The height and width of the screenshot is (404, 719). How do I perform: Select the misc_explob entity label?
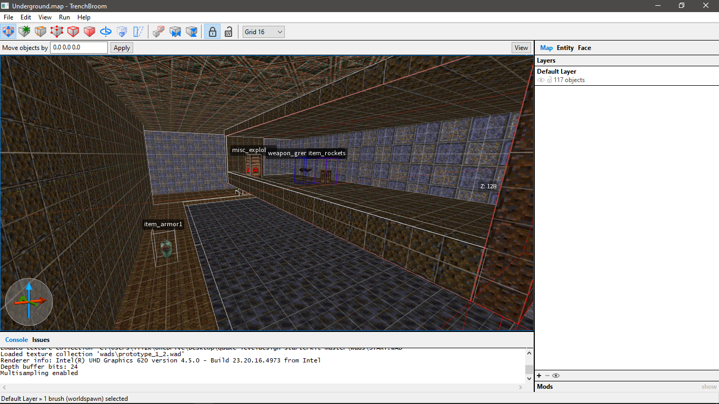click(x=248, y=150)
